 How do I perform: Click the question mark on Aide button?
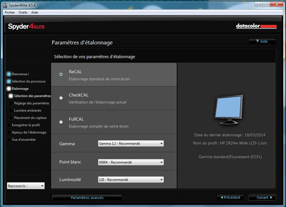257,41
